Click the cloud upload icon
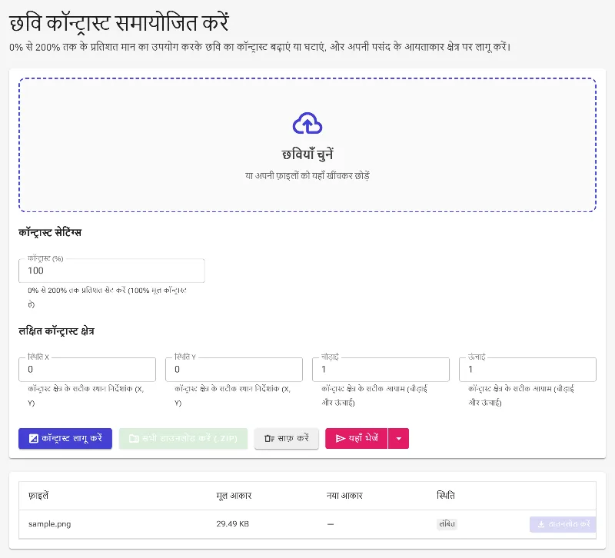The image size is (615, 558). pyautogui.click(x=307, y=123)
